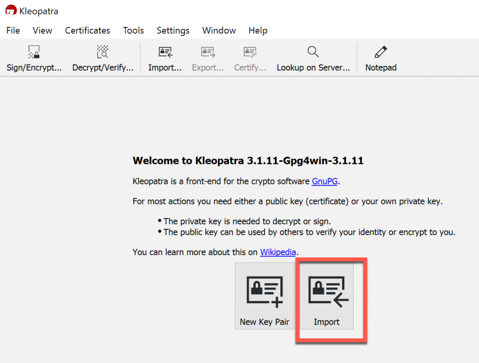This screenshot has width=479, height=363.
Task: Click 'The private key is needed' bullet text
Action: pyautogui.click(x=247, y=221)
